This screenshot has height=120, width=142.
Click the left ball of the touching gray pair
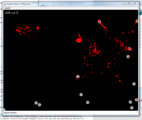point(36,103)
